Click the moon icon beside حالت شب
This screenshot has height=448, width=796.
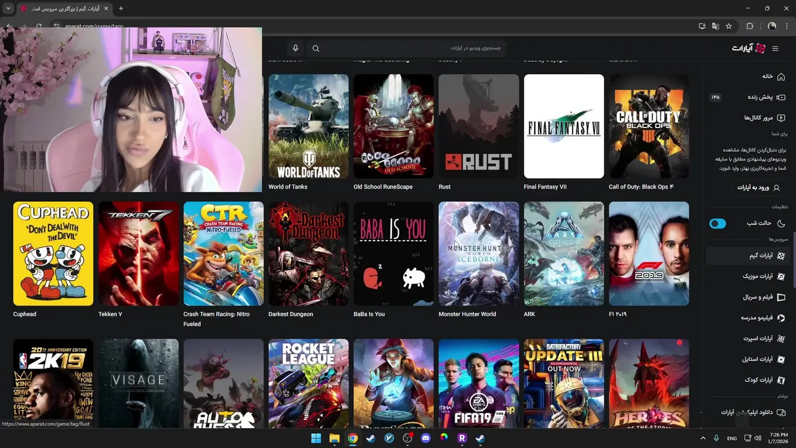point(781,223)
